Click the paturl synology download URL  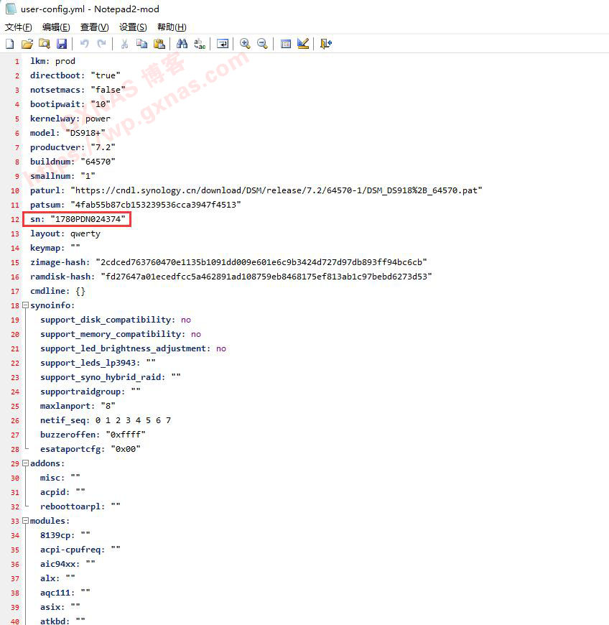(x=276, y=190)
